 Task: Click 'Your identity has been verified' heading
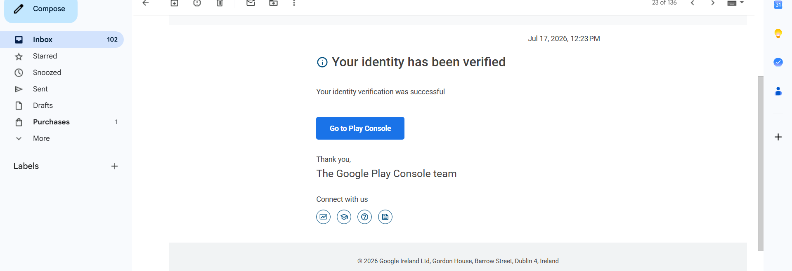pos(418,62)
